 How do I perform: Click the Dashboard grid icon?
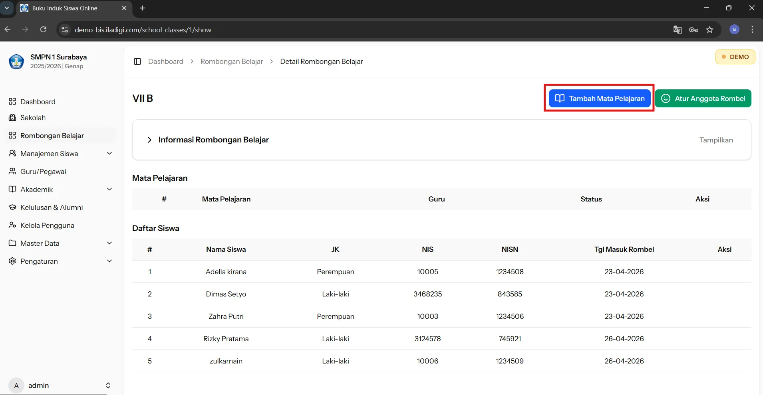pyautogui.click(x=12, y=101)
